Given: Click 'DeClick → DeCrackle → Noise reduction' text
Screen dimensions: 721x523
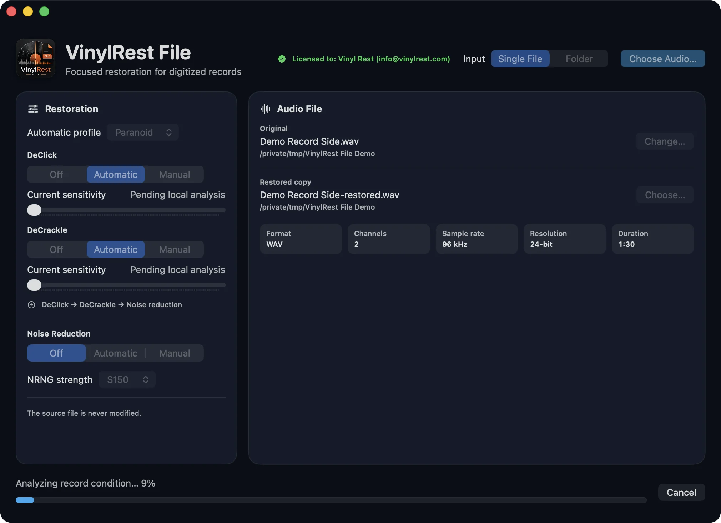Looking at the screenshot, I should pyautogui.click(x=112, y=305).
